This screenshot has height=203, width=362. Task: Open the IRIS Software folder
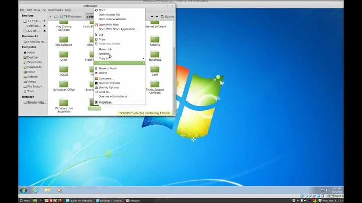point(64,41)
